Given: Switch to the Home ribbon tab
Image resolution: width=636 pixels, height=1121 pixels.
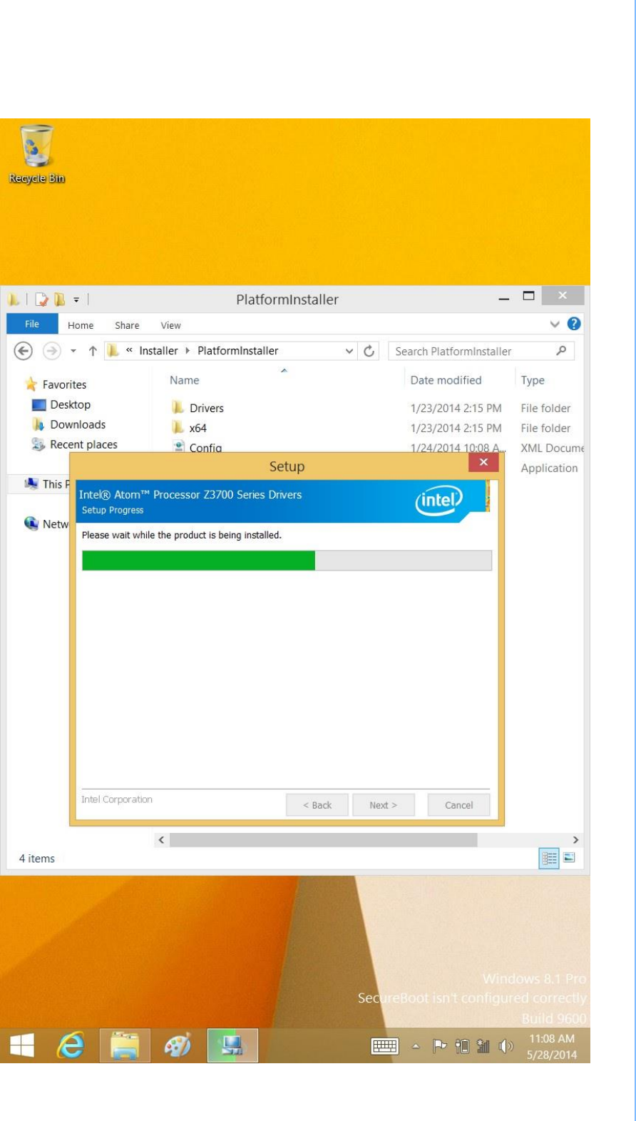Looking at the screenshot, I should click(81, 325).
